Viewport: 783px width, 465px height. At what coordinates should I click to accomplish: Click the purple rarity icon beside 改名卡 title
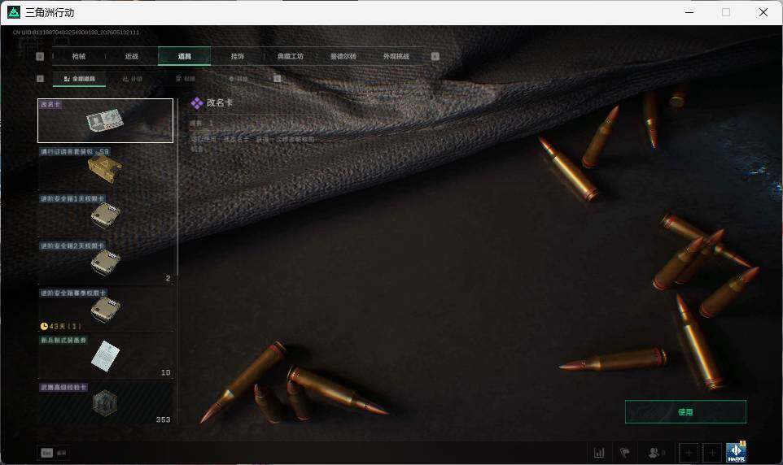(197, 102)
